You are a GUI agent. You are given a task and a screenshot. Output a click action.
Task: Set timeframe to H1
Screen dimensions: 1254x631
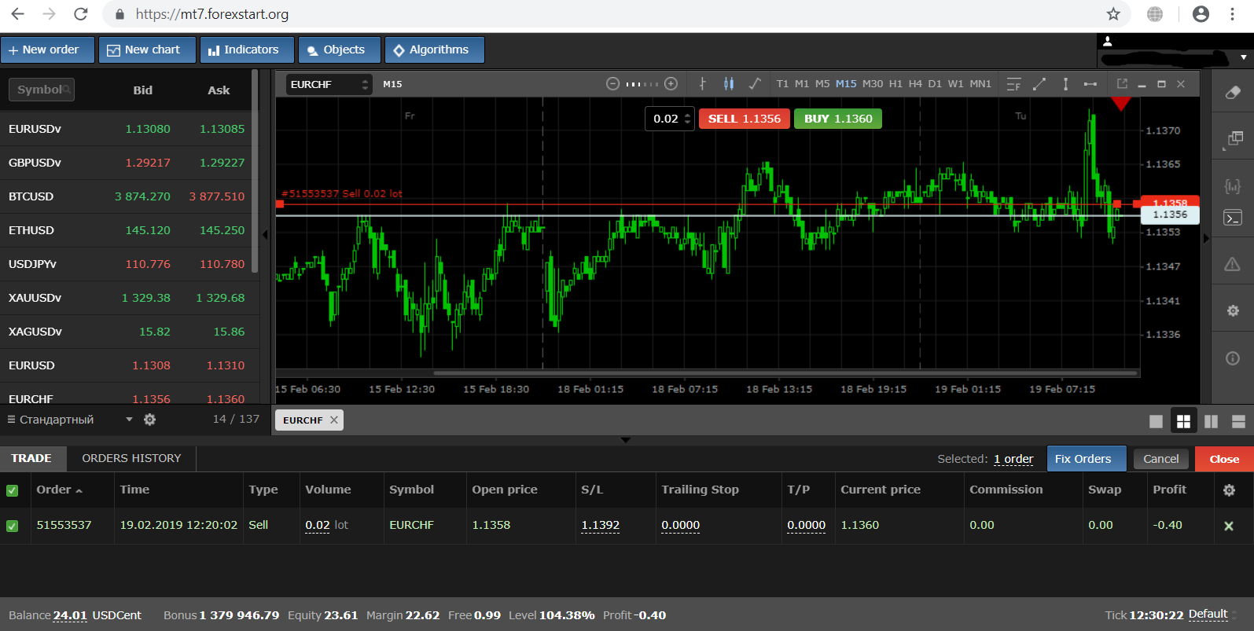click(895, 83)
